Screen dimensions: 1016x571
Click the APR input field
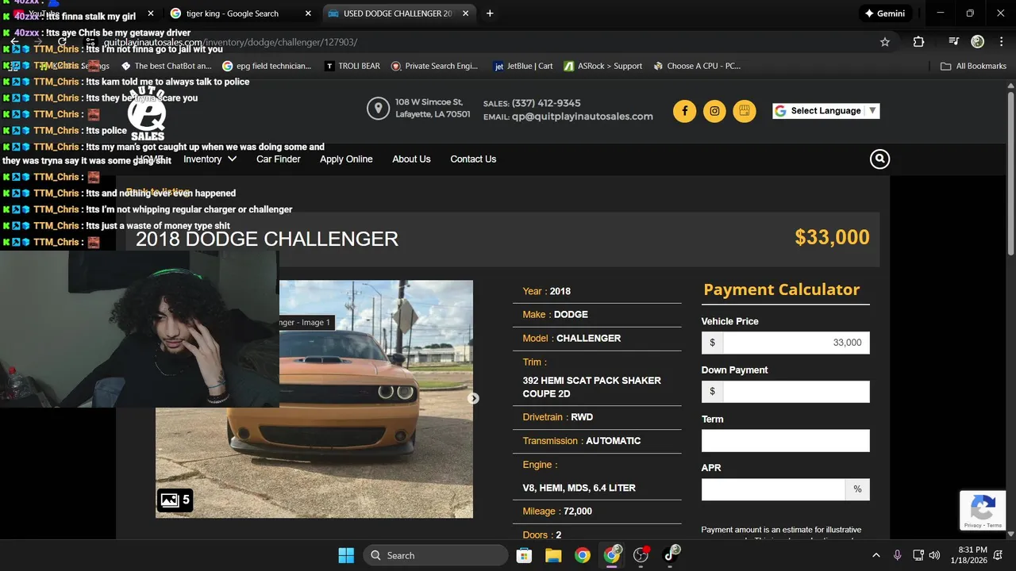click(773, 489)
